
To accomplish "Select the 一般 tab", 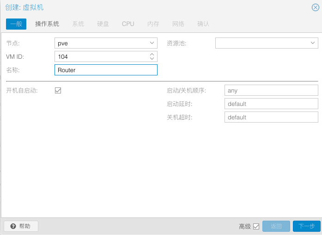I will 16,24.
